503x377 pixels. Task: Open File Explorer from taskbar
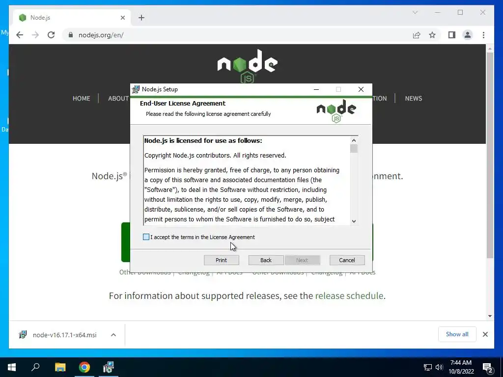click(60, 367)
